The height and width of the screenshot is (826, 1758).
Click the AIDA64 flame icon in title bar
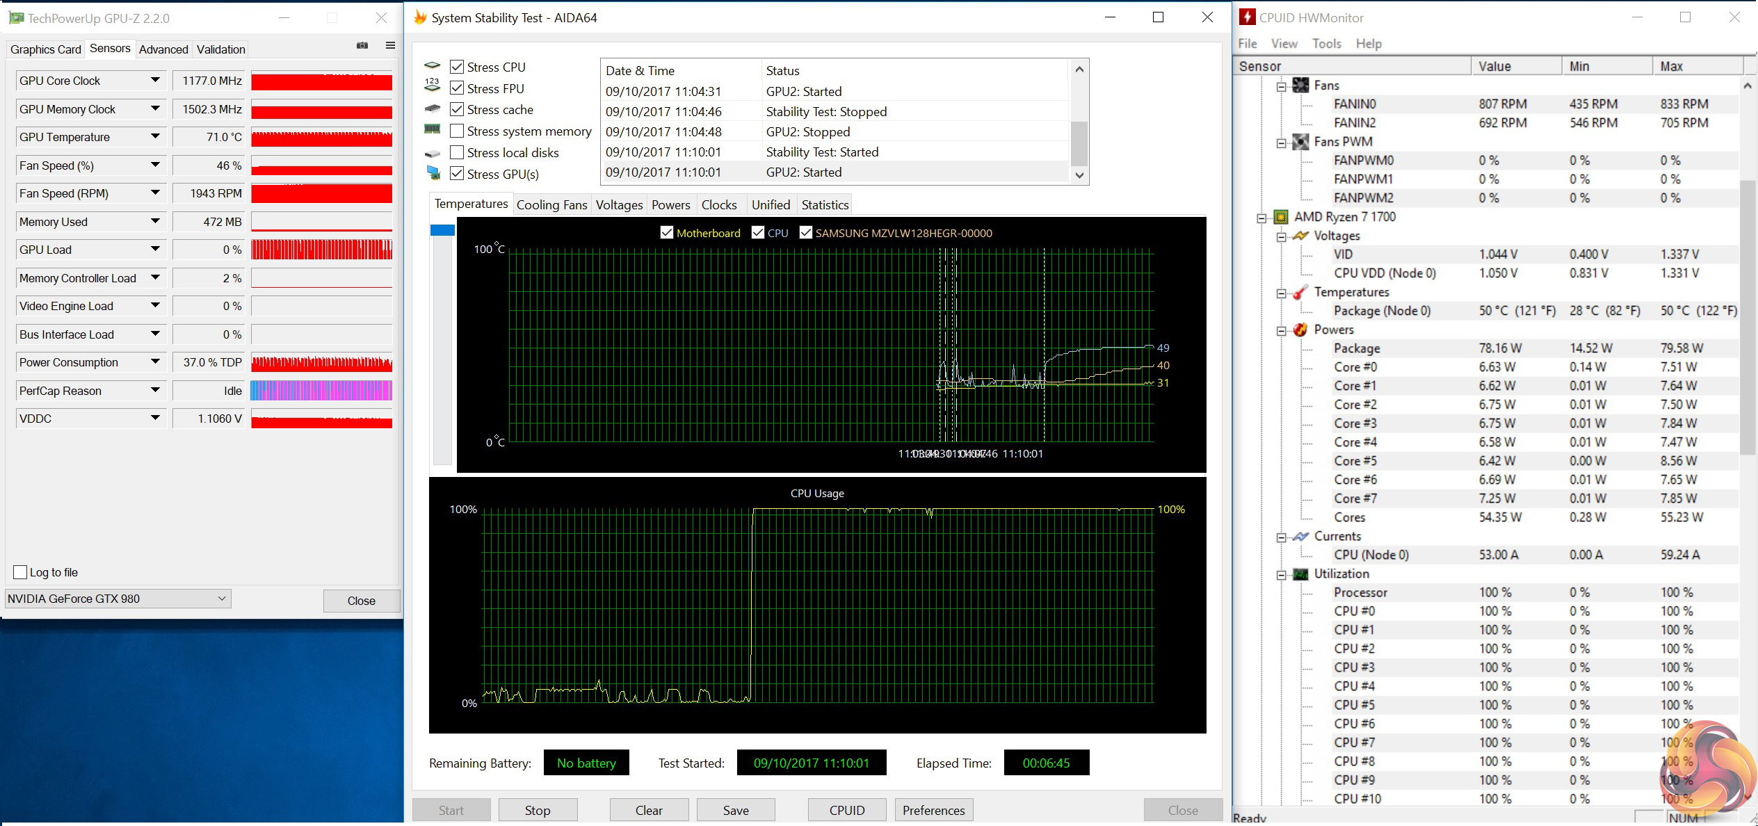click(x=419, y=17)
